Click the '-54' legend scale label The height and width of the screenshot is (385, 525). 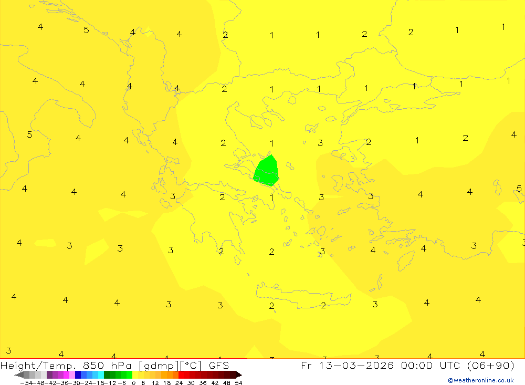(x=27, y=383)
